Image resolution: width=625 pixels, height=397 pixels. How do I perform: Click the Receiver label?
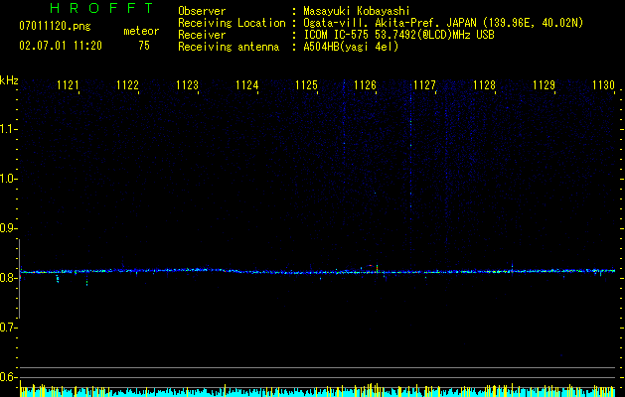click(202, 35)
